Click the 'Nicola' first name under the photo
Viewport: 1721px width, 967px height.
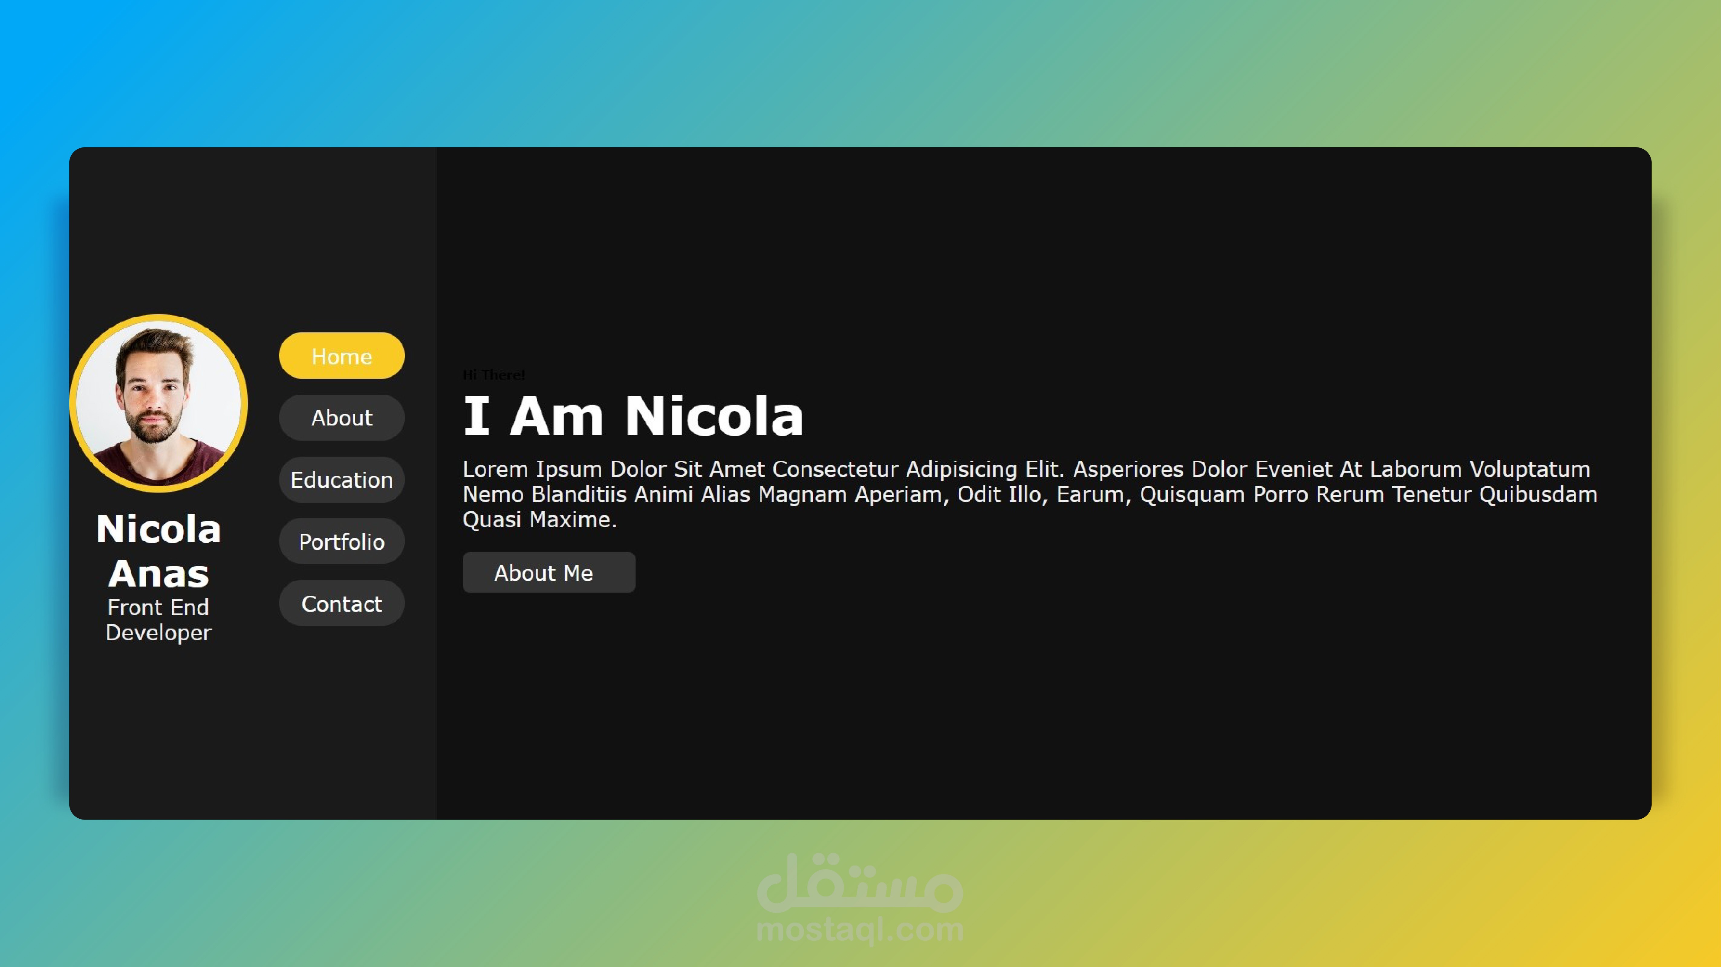click(158, 529)
